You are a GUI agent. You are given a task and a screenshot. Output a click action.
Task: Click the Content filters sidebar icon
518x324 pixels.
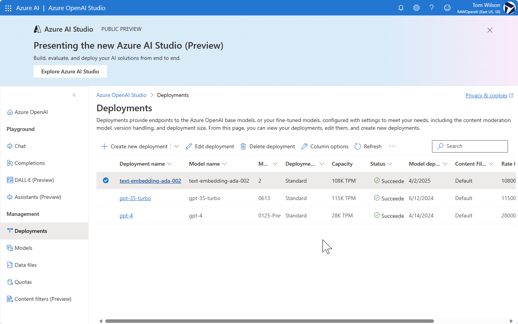[10, 299]
